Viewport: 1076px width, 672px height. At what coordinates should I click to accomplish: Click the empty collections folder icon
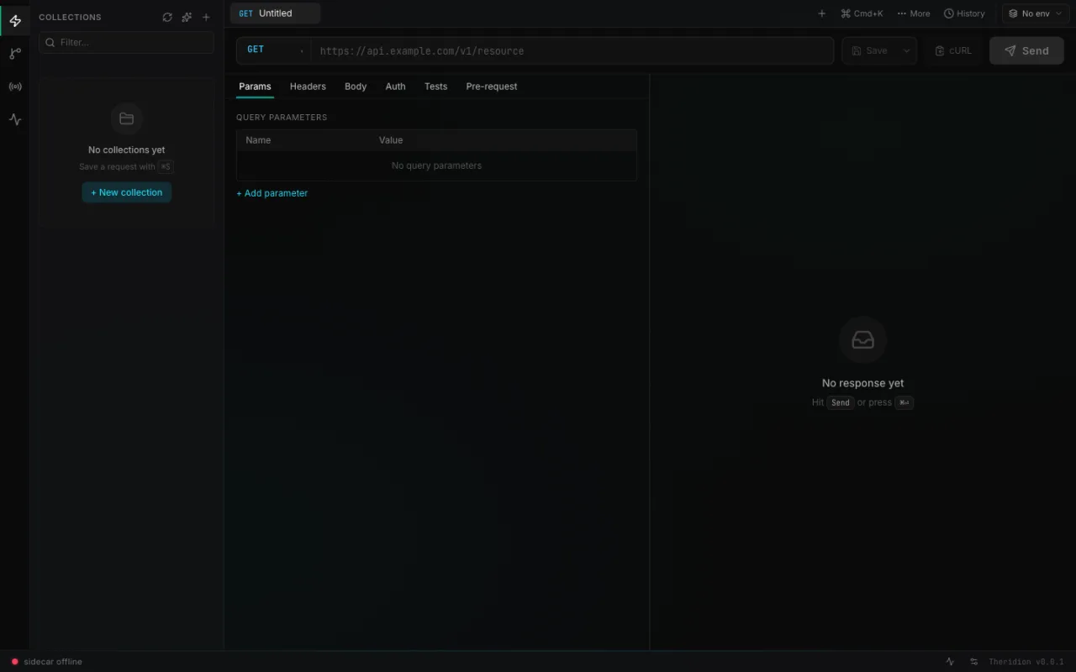127,118
